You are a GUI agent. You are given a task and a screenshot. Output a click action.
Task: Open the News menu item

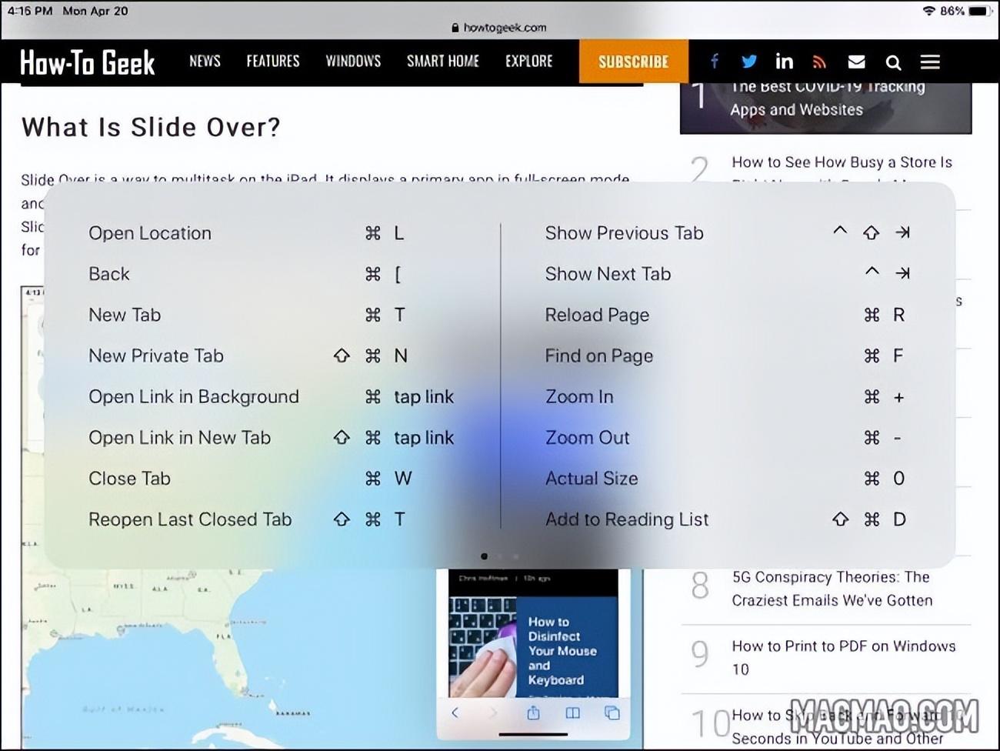pos(205,62)
